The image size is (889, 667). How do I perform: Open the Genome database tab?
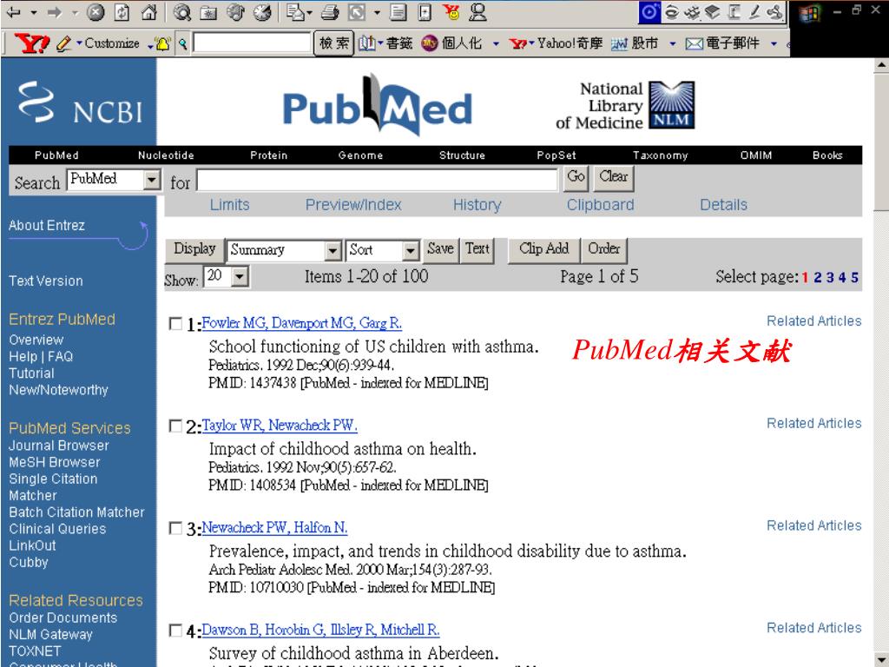(x=360, y=155)
